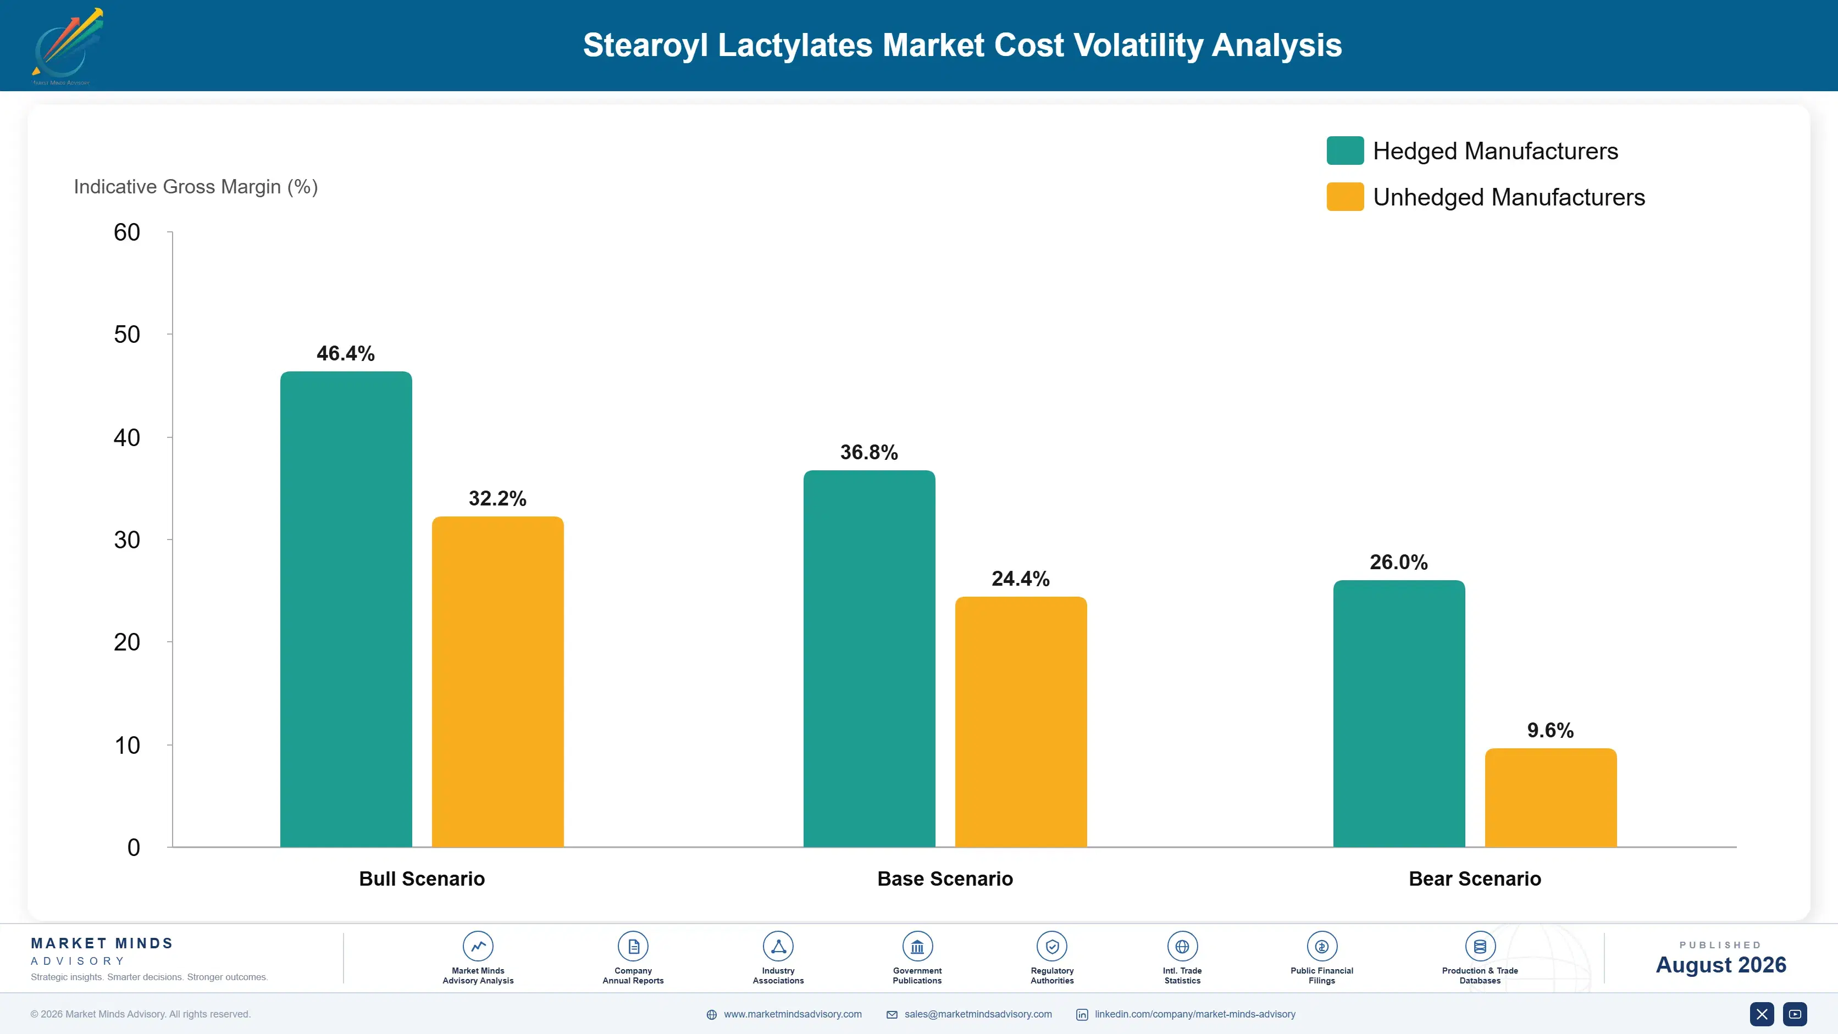Click the 46.4% data label

[x=346, y=353]
